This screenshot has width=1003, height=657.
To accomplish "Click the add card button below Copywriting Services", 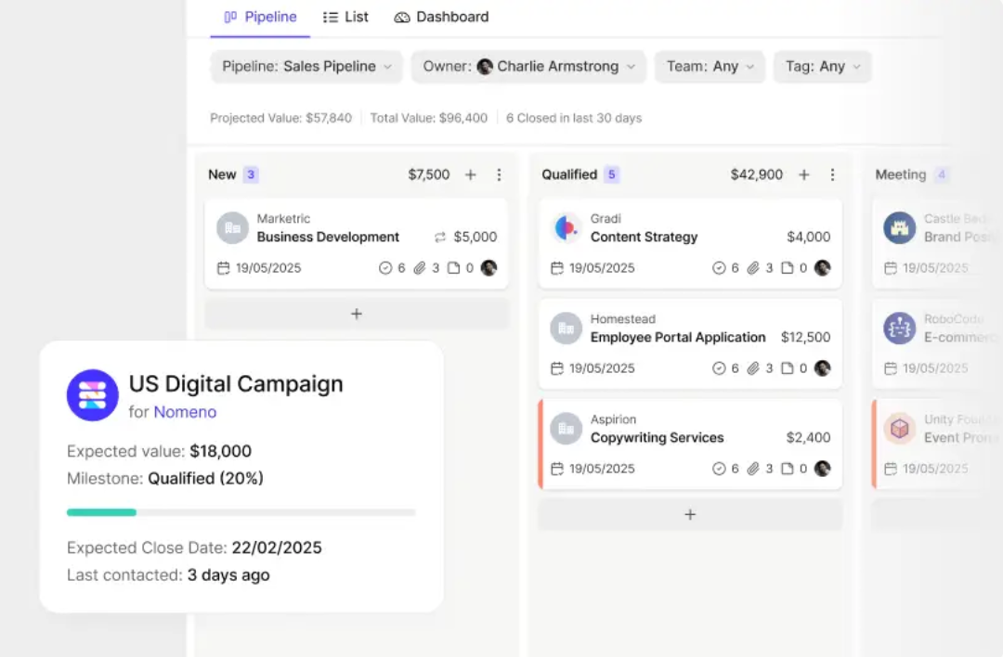I will click(690, 514).
